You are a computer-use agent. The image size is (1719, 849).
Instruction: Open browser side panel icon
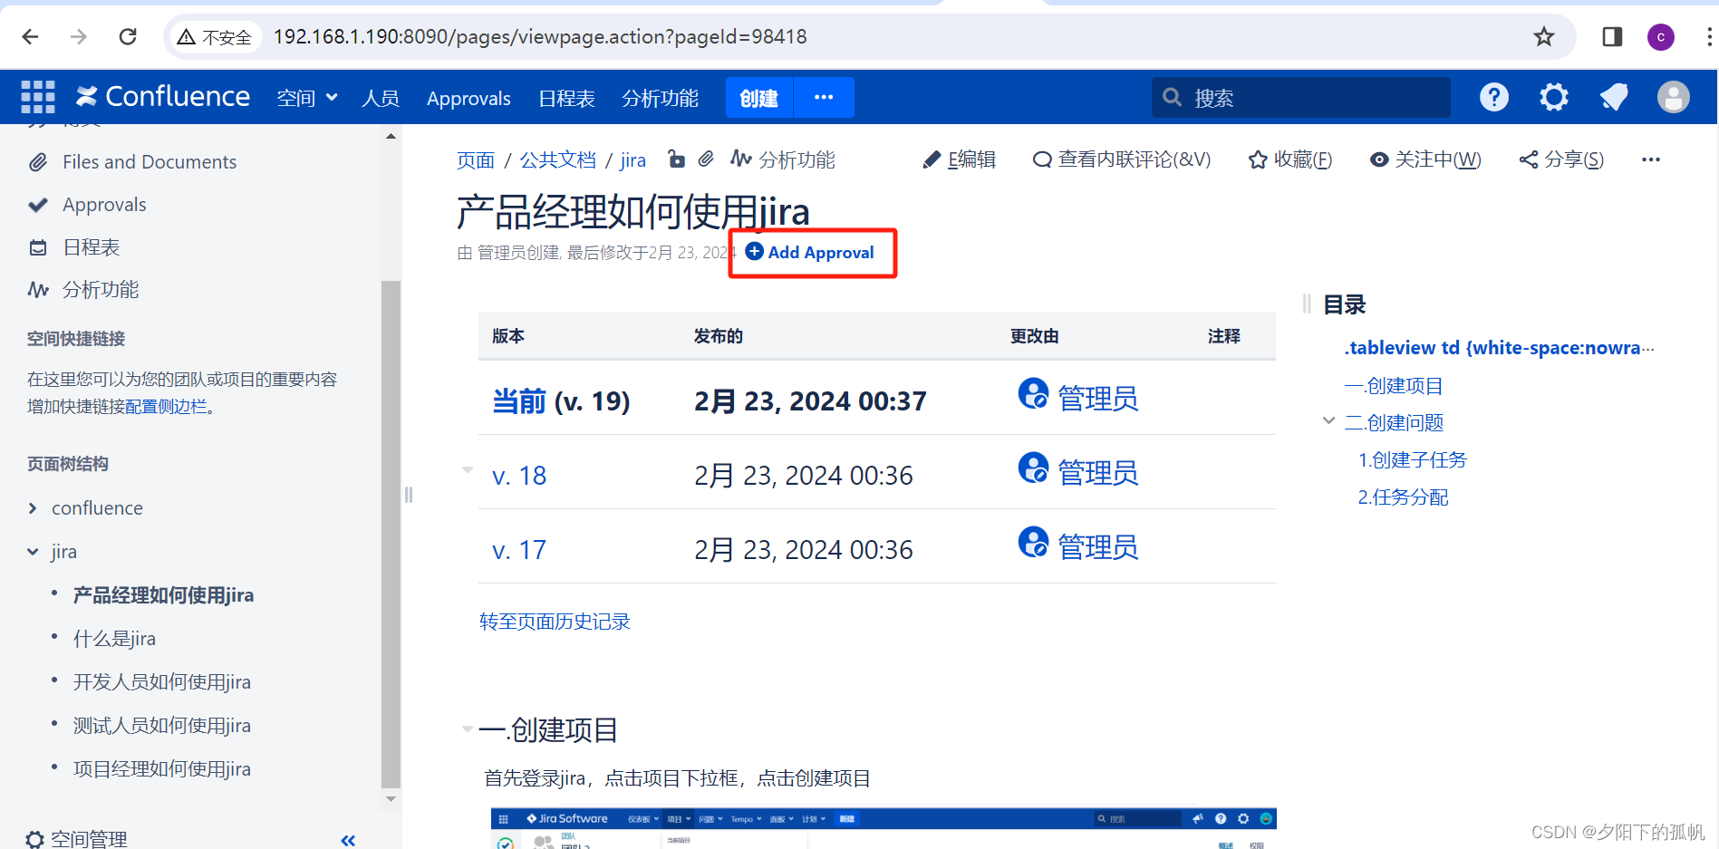(x=1612, y=36)
